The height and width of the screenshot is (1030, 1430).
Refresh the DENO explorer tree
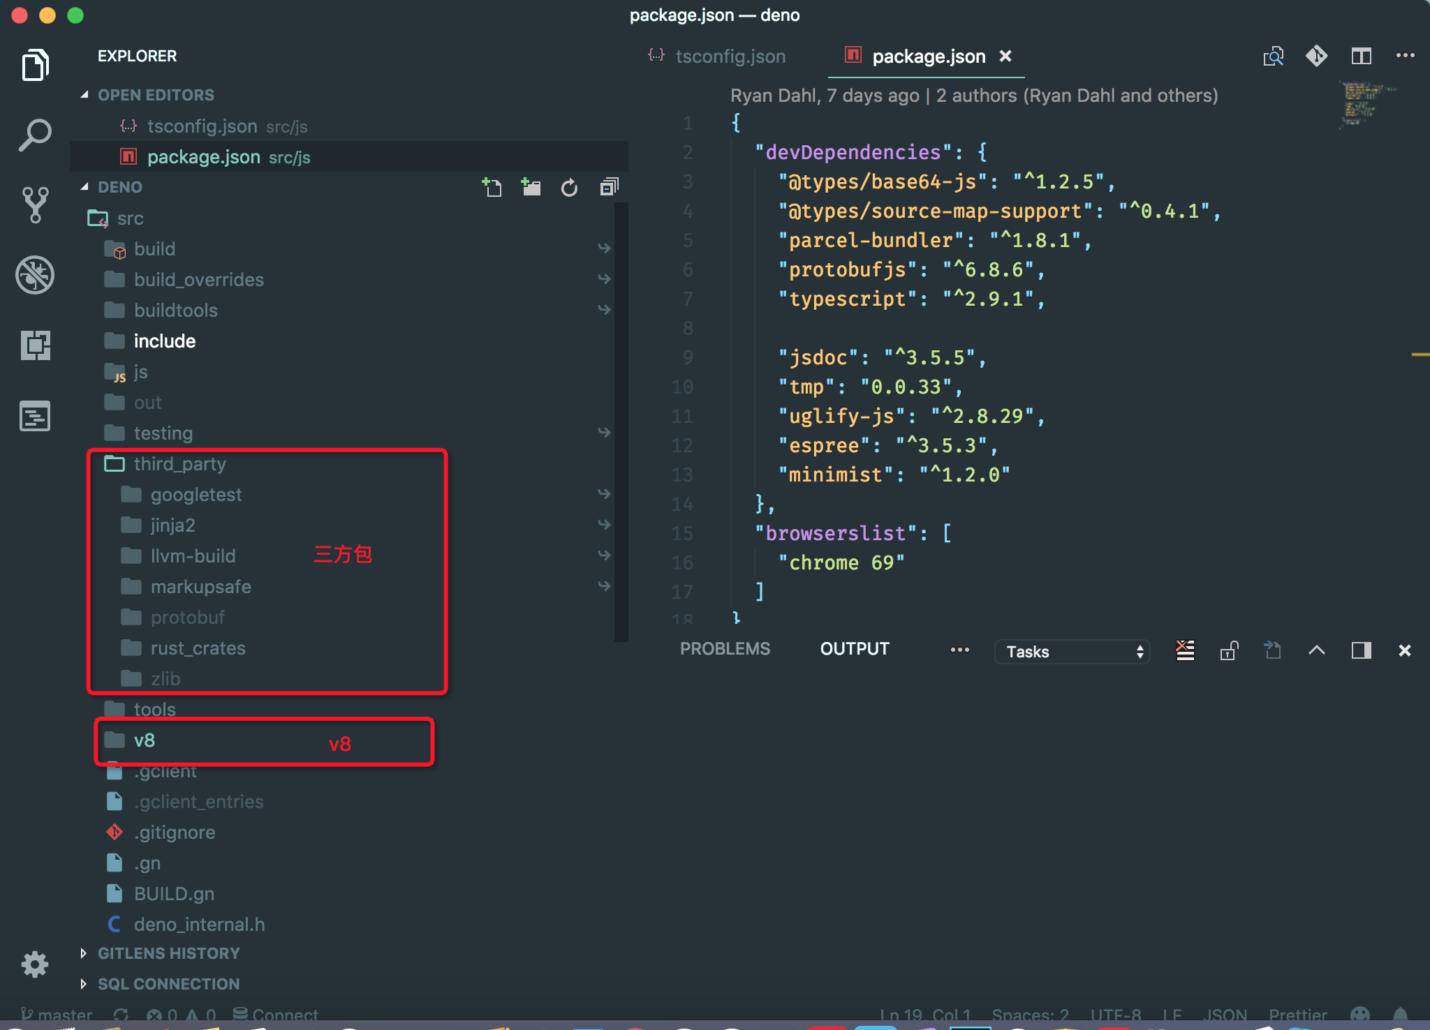[x=570, y=187]
